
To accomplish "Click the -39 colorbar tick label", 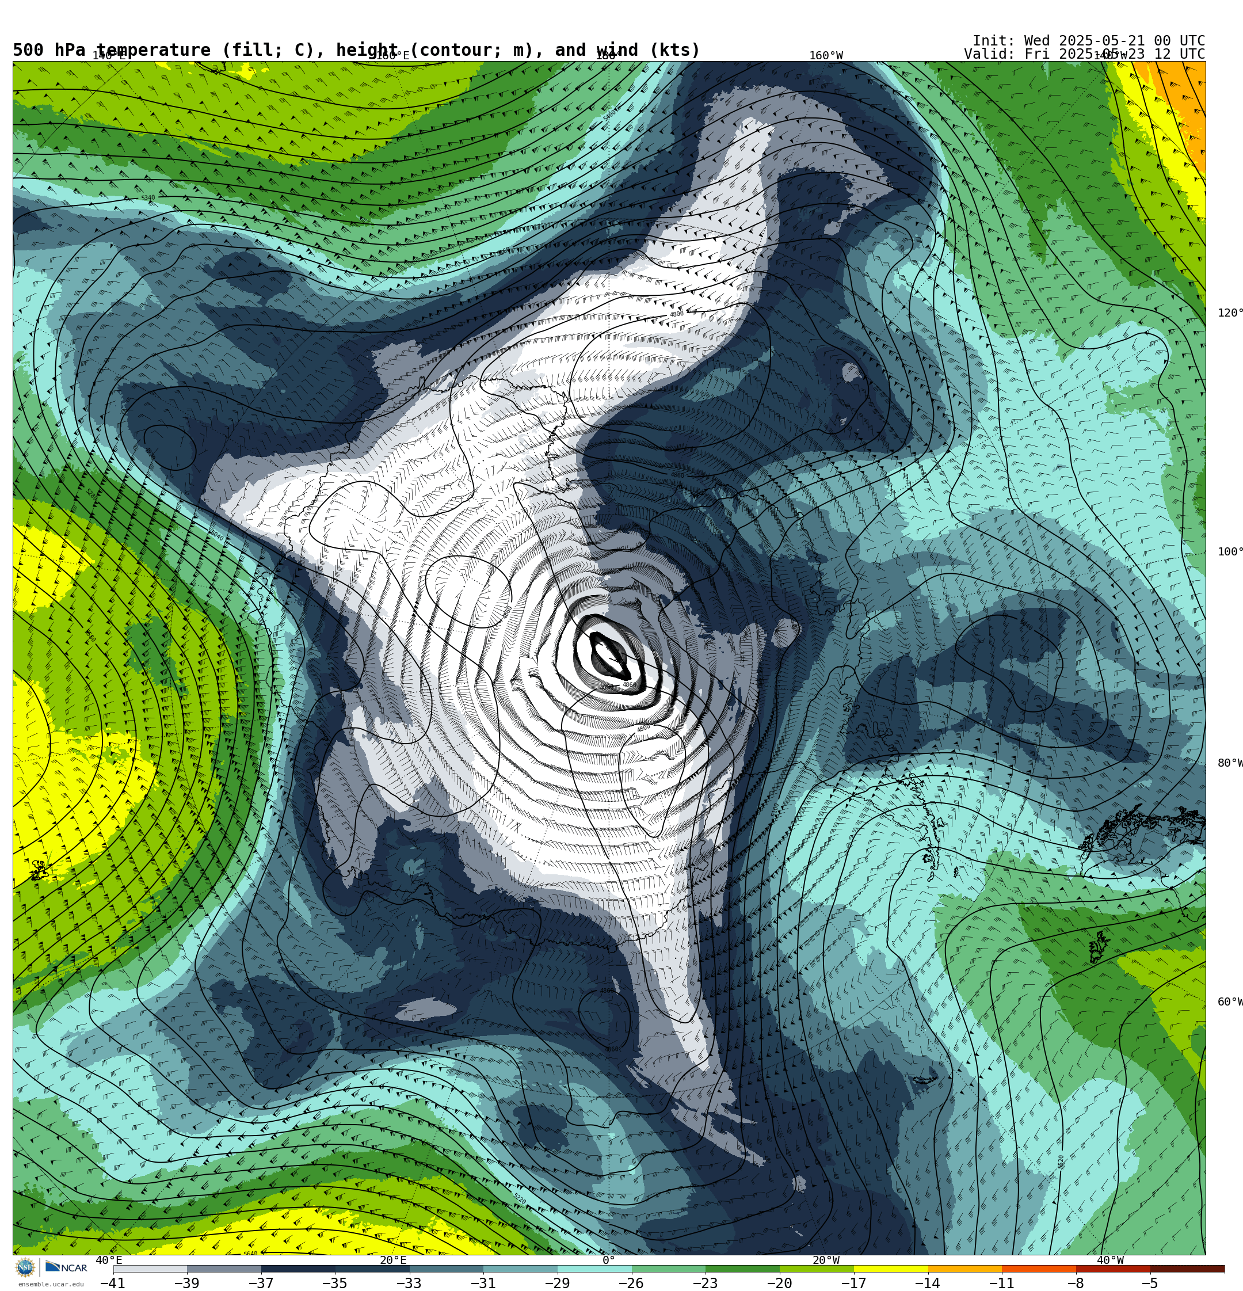I will (186, 1283).
